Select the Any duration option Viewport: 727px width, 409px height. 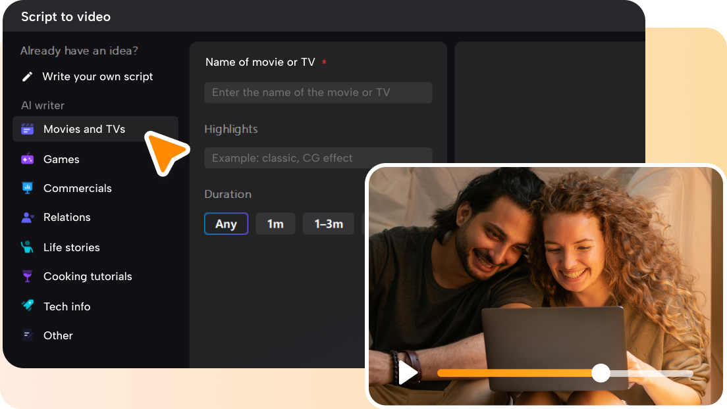tap(226, 224)
